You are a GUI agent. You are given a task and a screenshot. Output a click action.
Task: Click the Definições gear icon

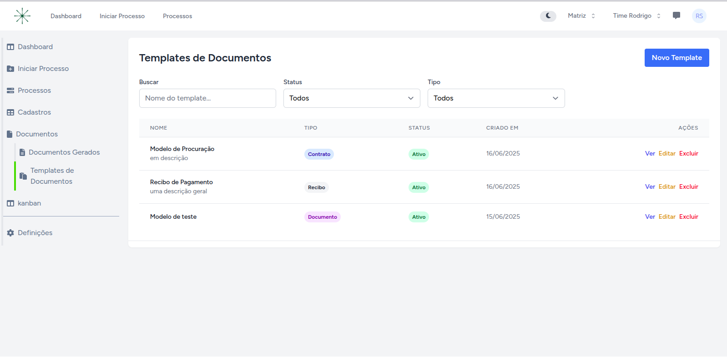(10, 233)
